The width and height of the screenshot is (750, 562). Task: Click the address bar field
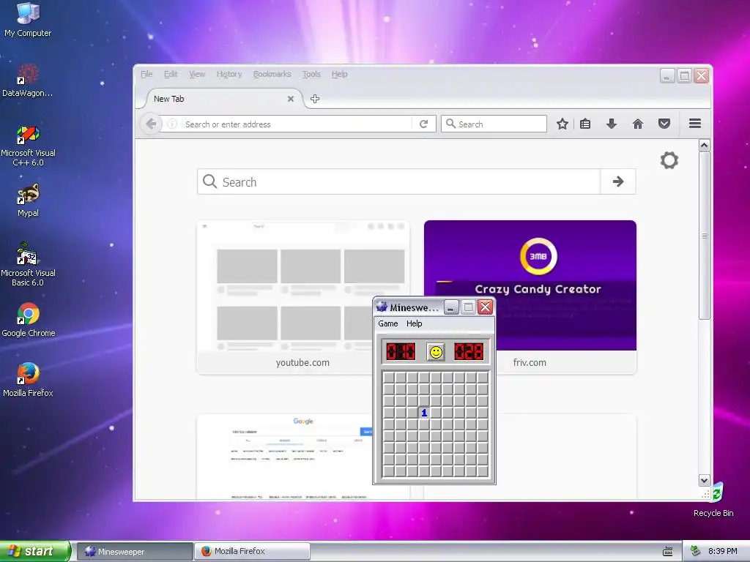point(297,124)
